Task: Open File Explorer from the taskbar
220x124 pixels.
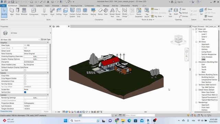Action: (x=123, y=121)
